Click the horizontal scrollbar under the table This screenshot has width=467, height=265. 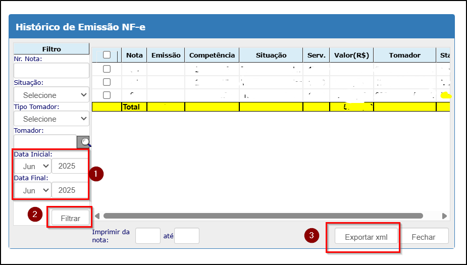point(263,216)
